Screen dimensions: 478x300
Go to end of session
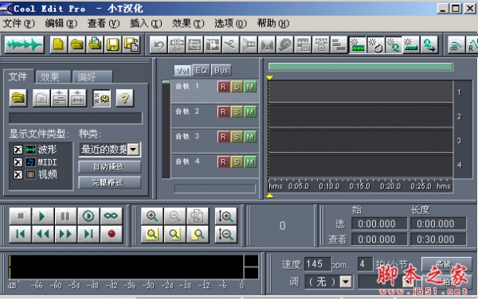coord(88,234)
